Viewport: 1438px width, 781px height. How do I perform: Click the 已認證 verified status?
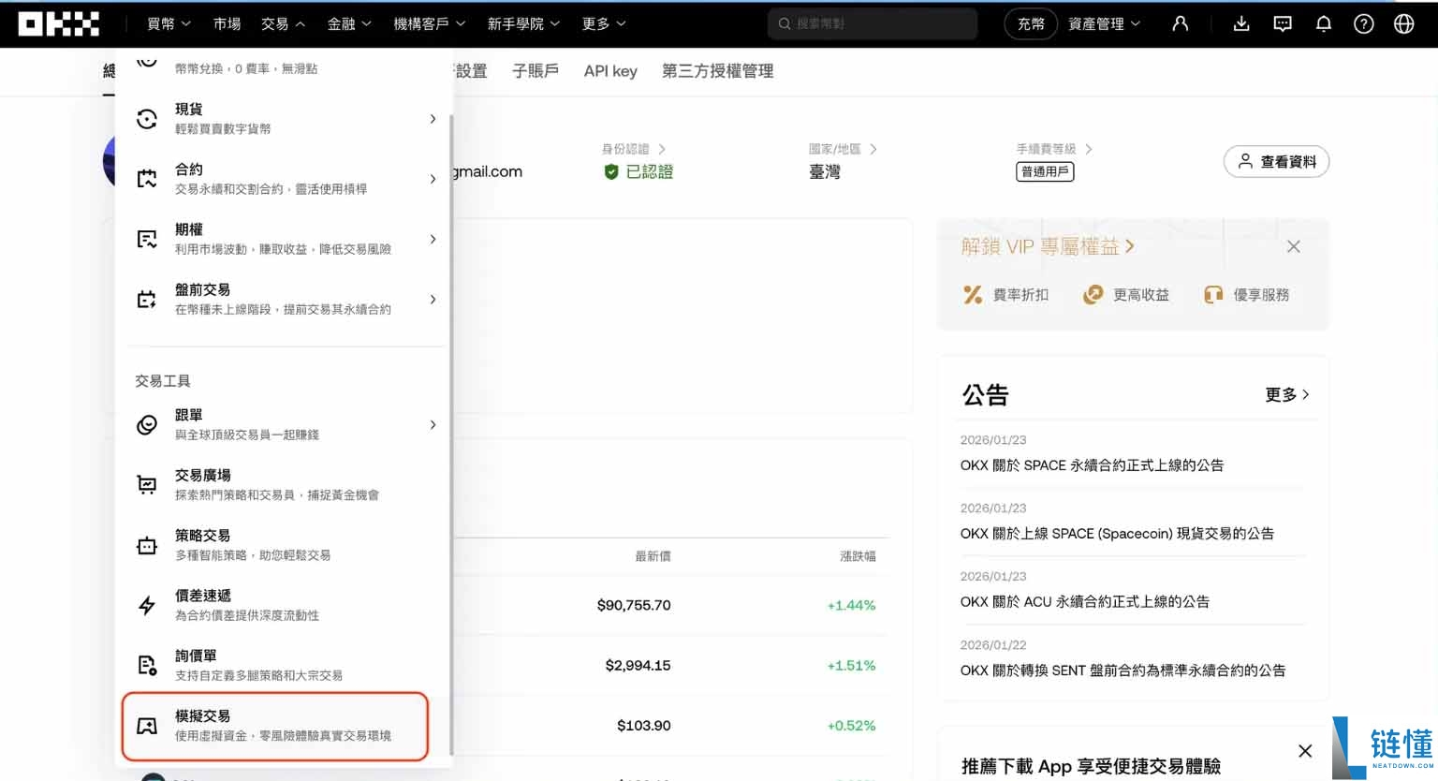(x=639, y=171)
